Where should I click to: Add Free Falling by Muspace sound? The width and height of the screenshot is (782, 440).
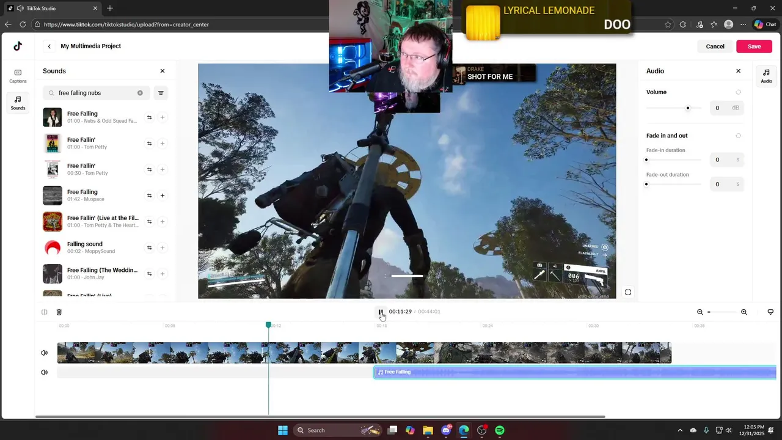pyautogui.click(x=163, y=196)
